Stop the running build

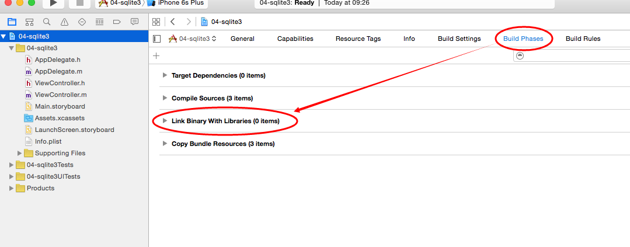pyautogui.click(x=79, y=4)
